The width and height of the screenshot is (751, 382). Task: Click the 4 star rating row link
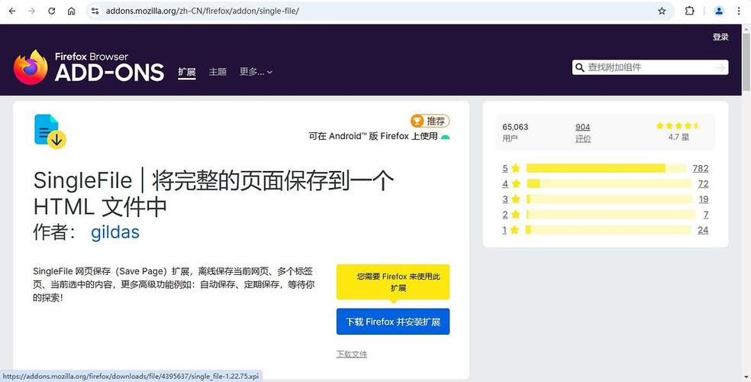click(511, 183)
